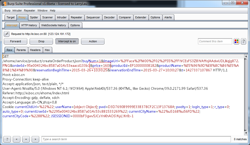Image resolution: width=250 pixels, height=145 pixels.
Task: Click the 0 matches label
Action: [240, 139]
